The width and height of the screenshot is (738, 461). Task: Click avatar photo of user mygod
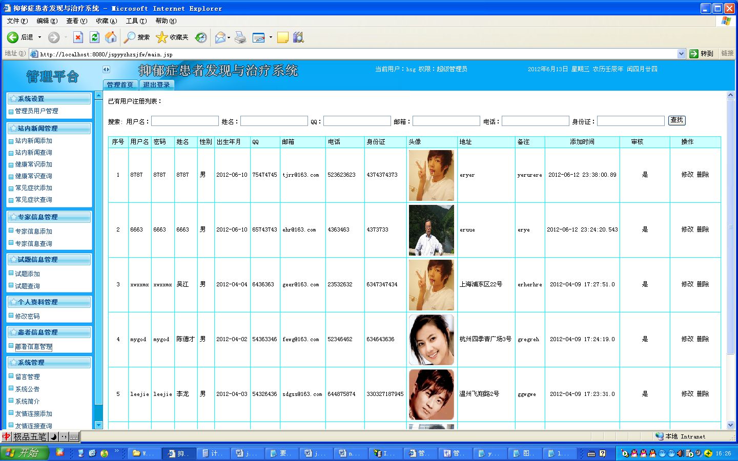[432, 340]
